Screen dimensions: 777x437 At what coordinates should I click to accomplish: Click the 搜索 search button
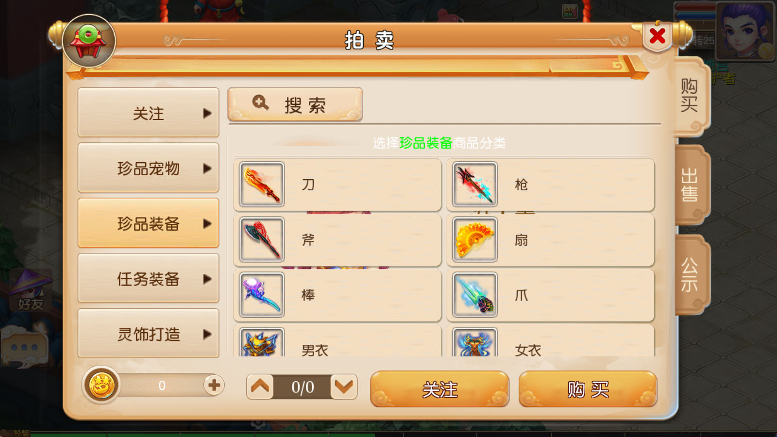tap(295, 104)
